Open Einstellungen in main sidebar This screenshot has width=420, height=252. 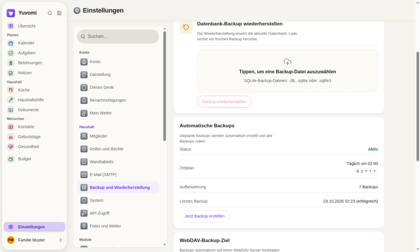click(34, 227)
